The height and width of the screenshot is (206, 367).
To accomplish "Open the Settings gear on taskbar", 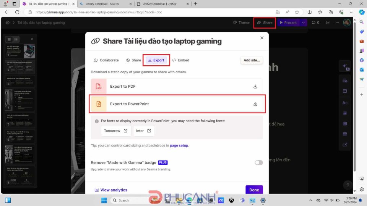I will (263, 200).
